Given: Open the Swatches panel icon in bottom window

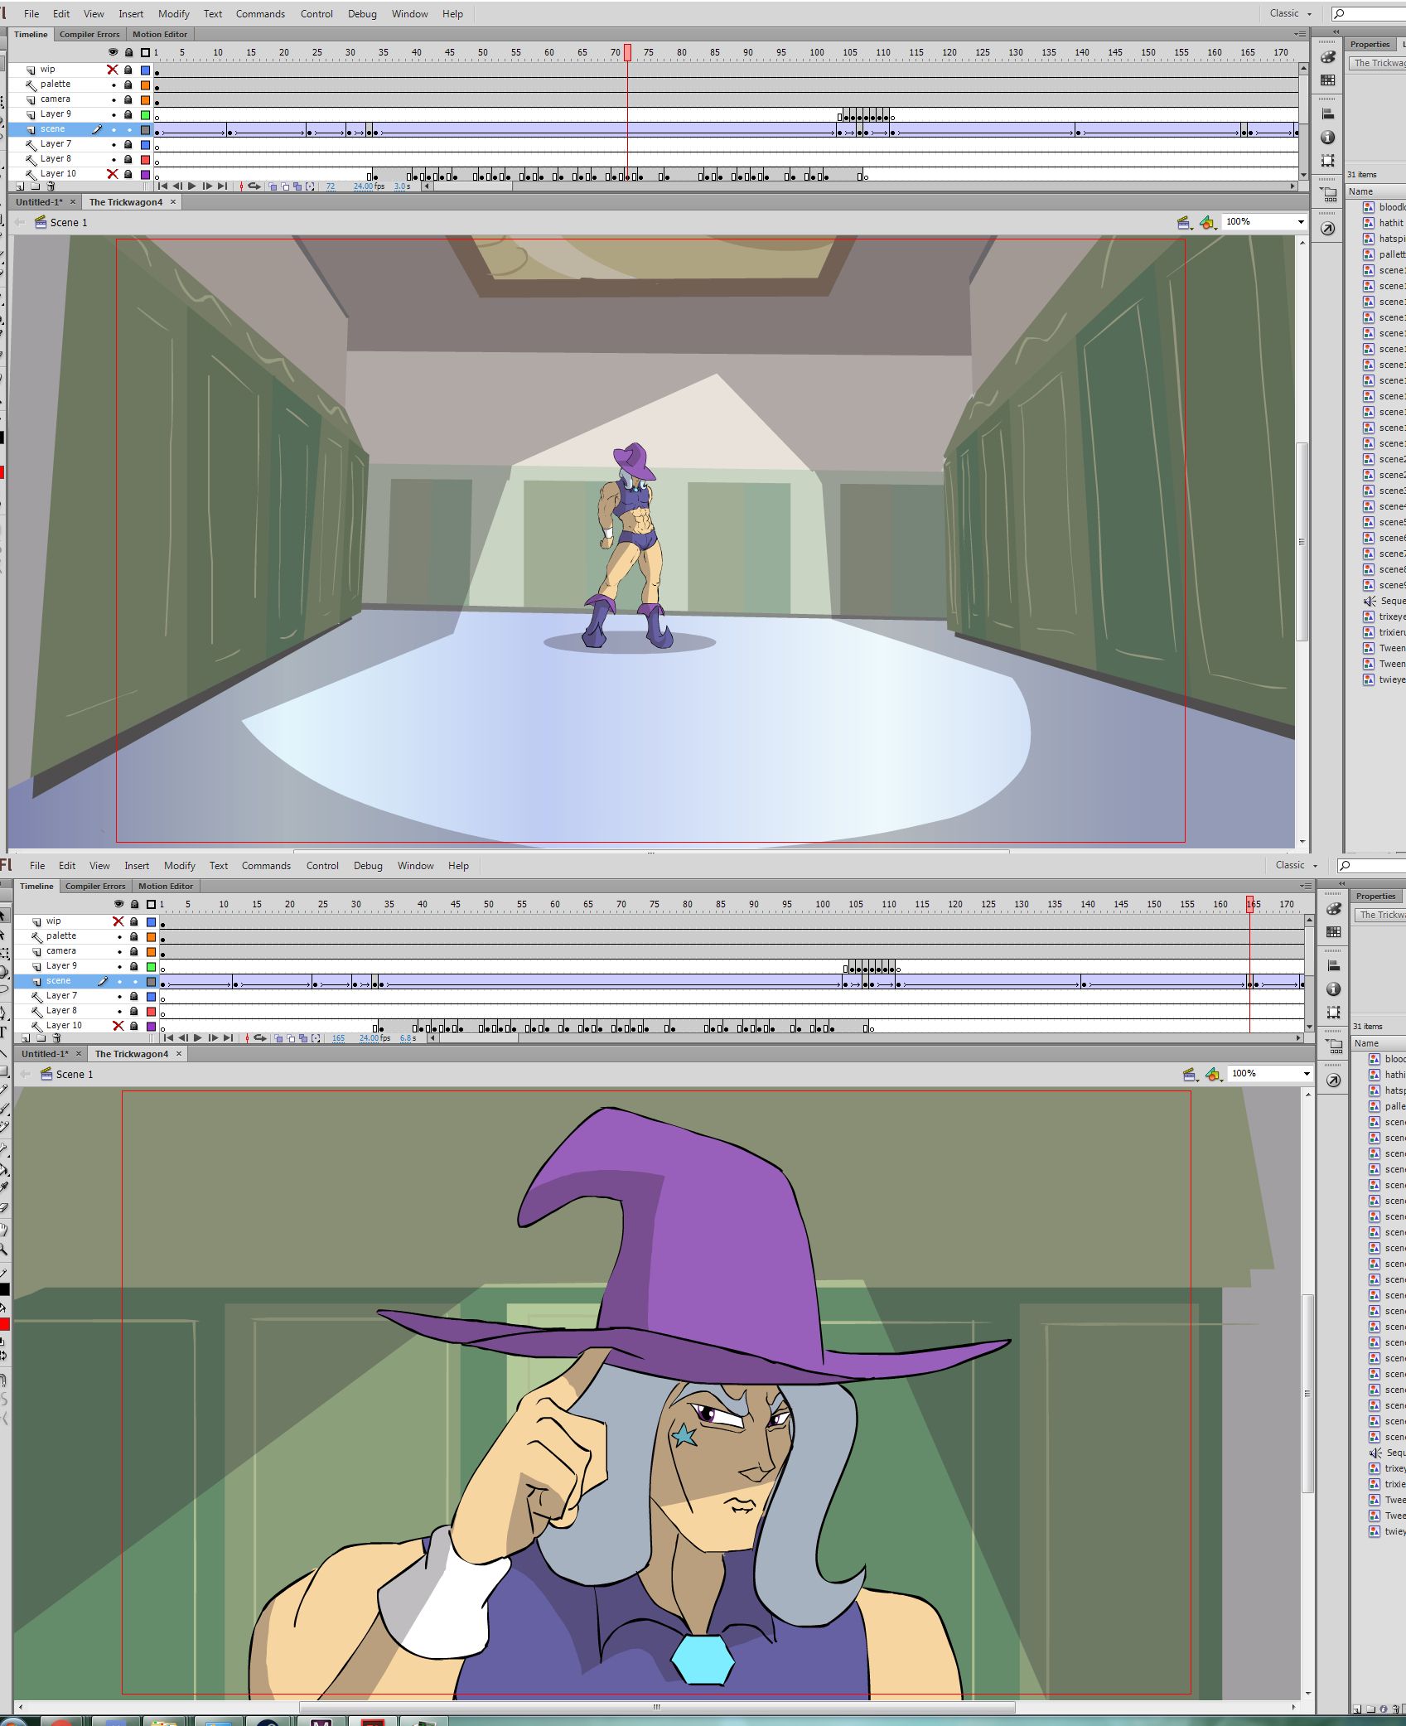Looking at the screenshot, I should point(1334,932).
